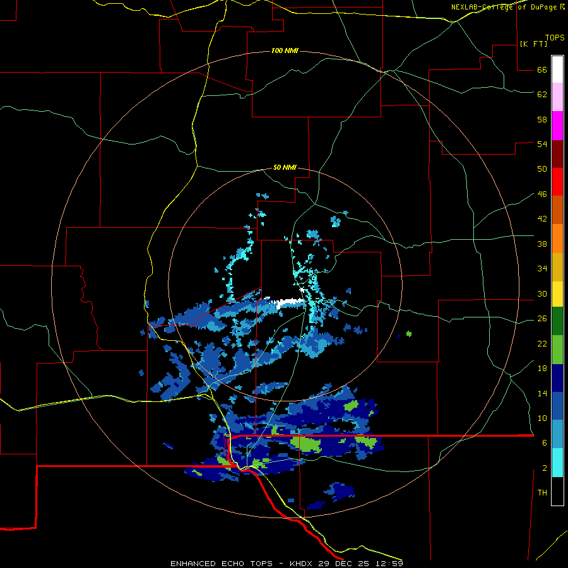Image resolution: width=568 pixels, height=568 pixels.
Task: Click the '42' legend value
Action: coord(542,219)
